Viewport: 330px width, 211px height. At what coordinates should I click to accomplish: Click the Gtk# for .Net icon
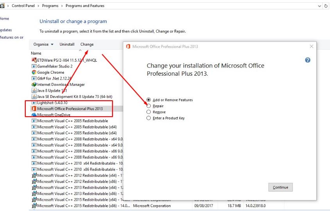pyautogui.click(x=34, y=78)
